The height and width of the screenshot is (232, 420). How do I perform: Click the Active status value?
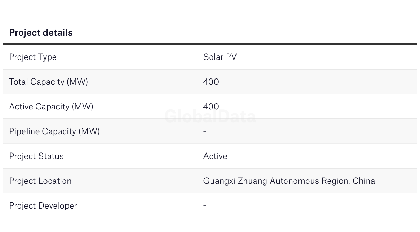coord(215,156)
